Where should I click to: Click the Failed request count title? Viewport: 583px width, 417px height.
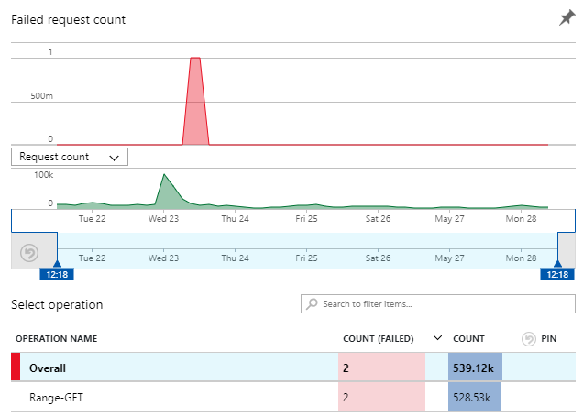click(x=69, y=19)
